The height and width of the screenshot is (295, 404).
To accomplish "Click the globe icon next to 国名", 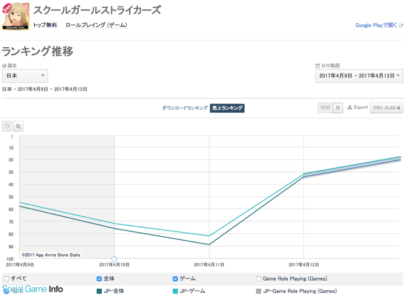I will pos(4,65).
